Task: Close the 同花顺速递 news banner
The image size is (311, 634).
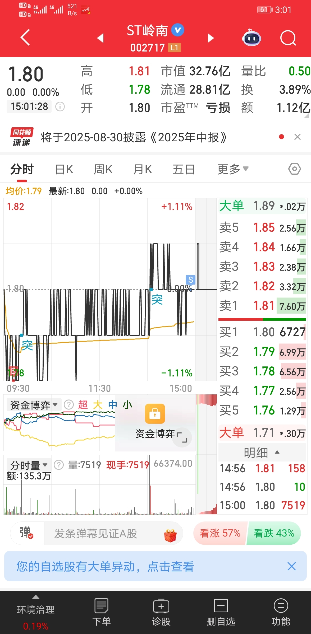Action: click(298, 137)
